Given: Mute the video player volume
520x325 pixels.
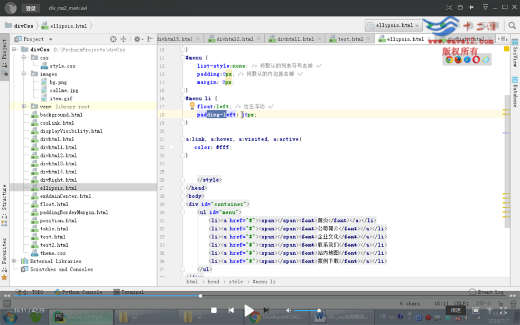Looking at the screenshot, I should pyautogui.click(x=288, y=310).
